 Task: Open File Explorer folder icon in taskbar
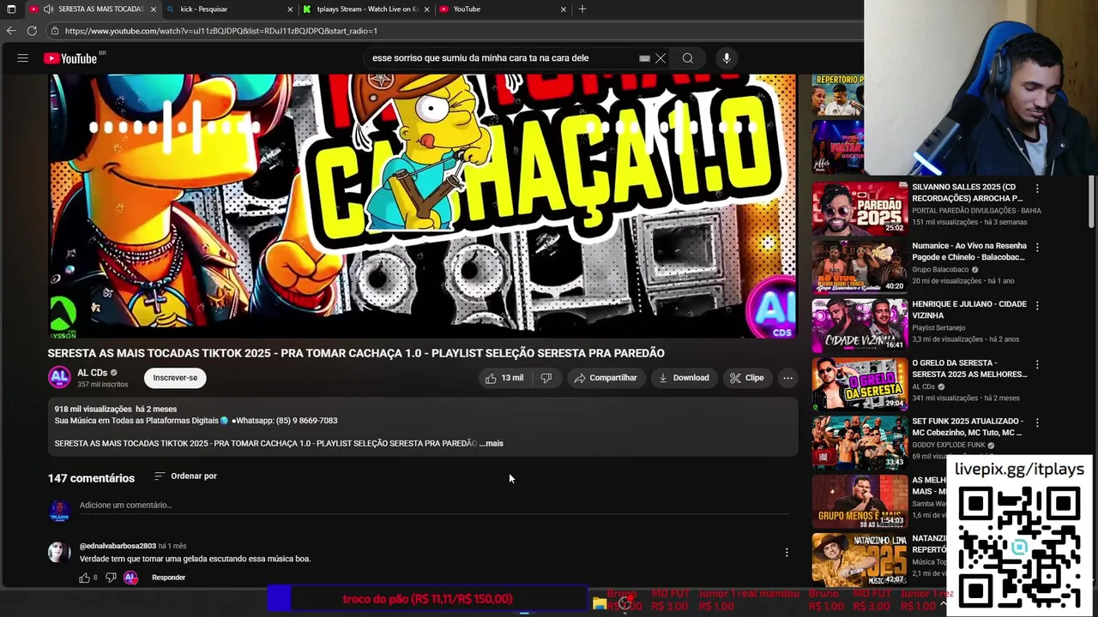tap(600, 604)
